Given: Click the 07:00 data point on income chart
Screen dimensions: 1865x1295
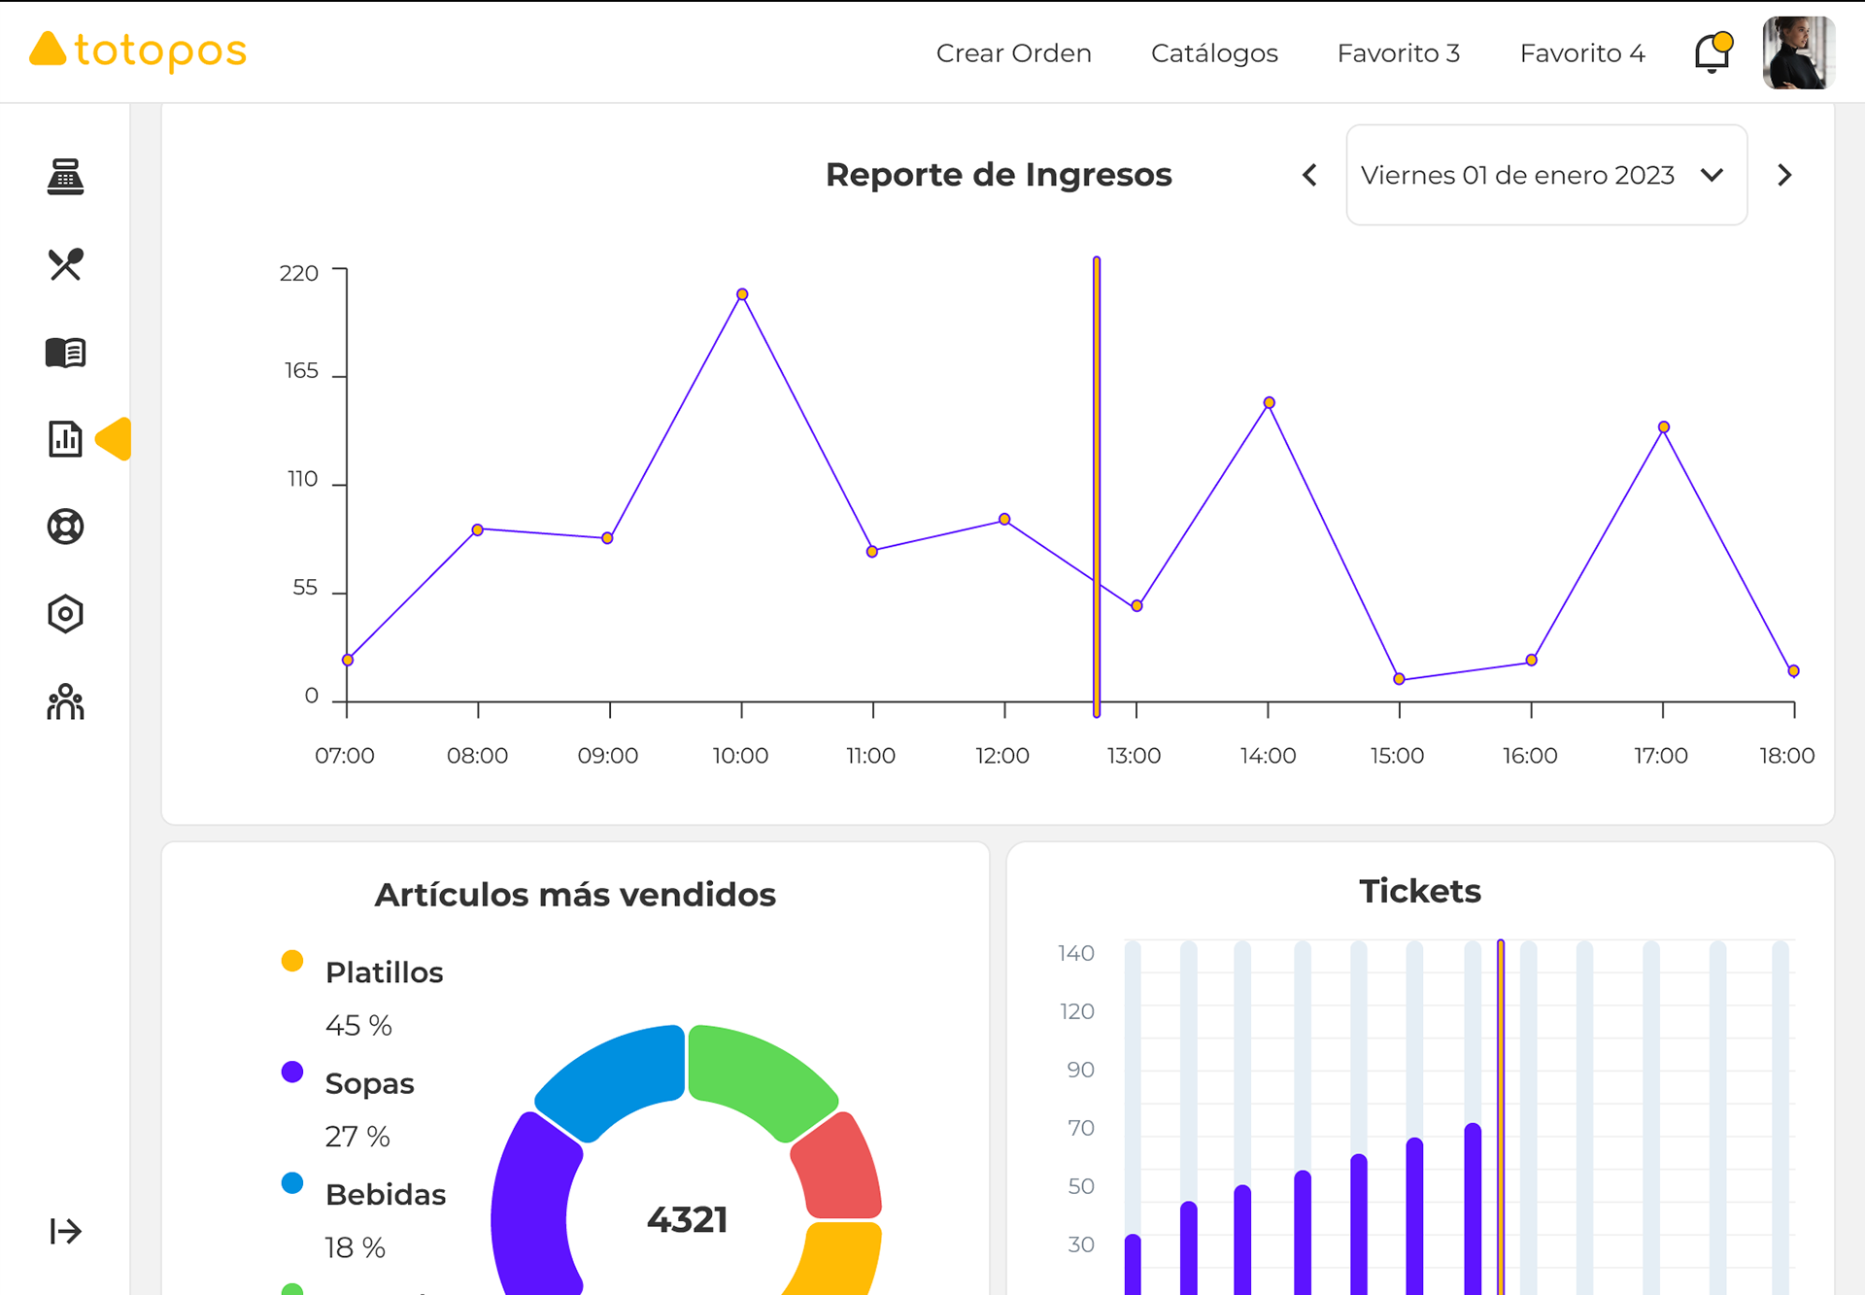Looking at the screenshot, I should [348, 661].
